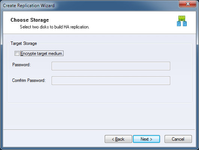
Task: Cancel the Create Replication Wizard
Action: pos(178,139)
